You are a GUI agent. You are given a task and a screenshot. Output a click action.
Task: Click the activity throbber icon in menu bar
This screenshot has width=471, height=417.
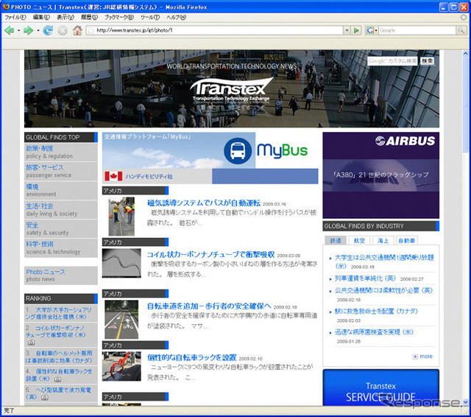(x=464, y=18)
